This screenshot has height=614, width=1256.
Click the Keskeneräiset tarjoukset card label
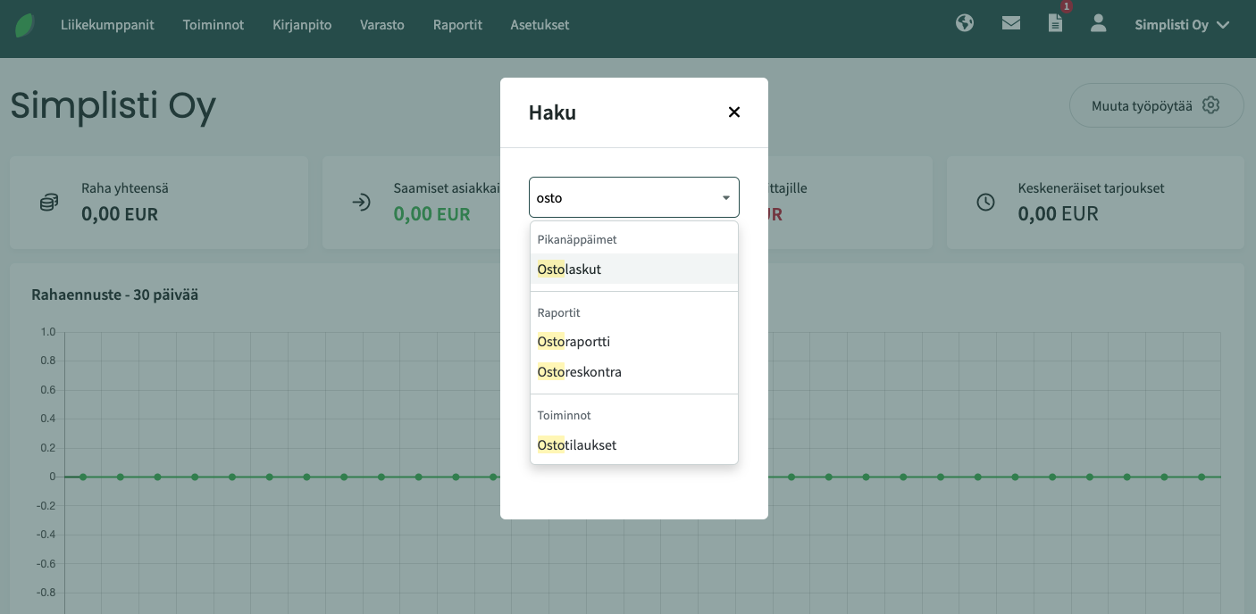pyautogui.click(x=1091, y=188)
